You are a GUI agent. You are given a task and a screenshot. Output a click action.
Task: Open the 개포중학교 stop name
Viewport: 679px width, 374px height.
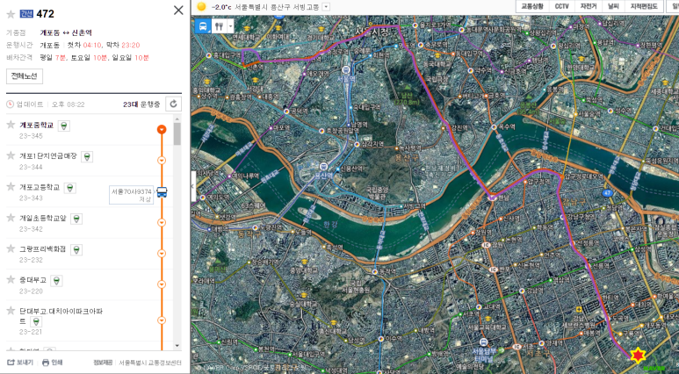point(36,125)
